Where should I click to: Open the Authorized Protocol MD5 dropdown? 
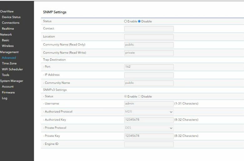(x=149, y=112)
